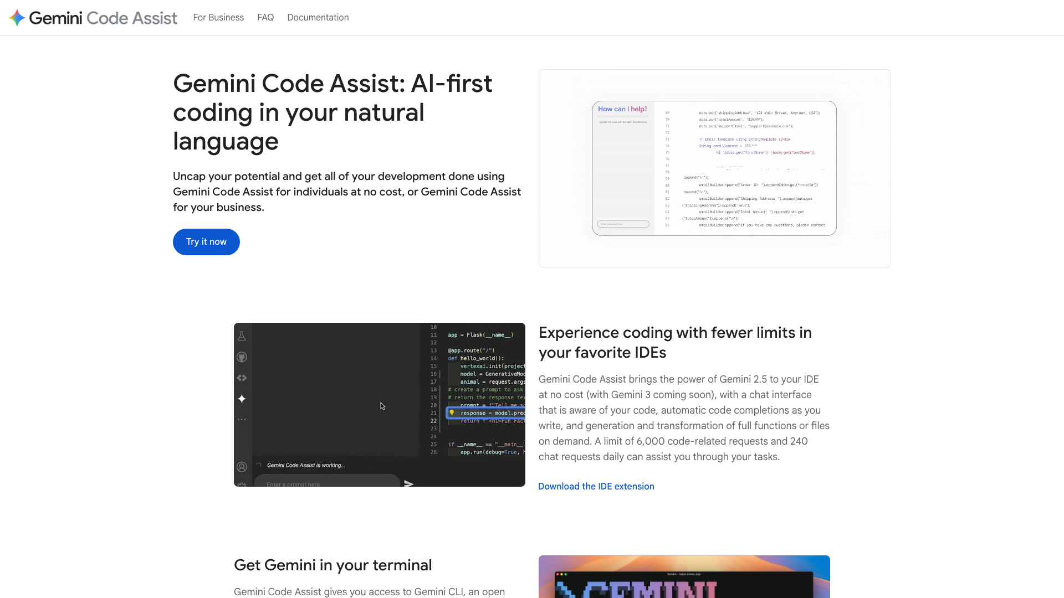1064x598 pixels.
Task: Go to Documentation in the top navigation
Action: (318, 18)
